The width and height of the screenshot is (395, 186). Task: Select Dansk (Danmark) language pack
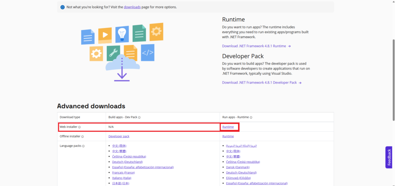[238, 167]
